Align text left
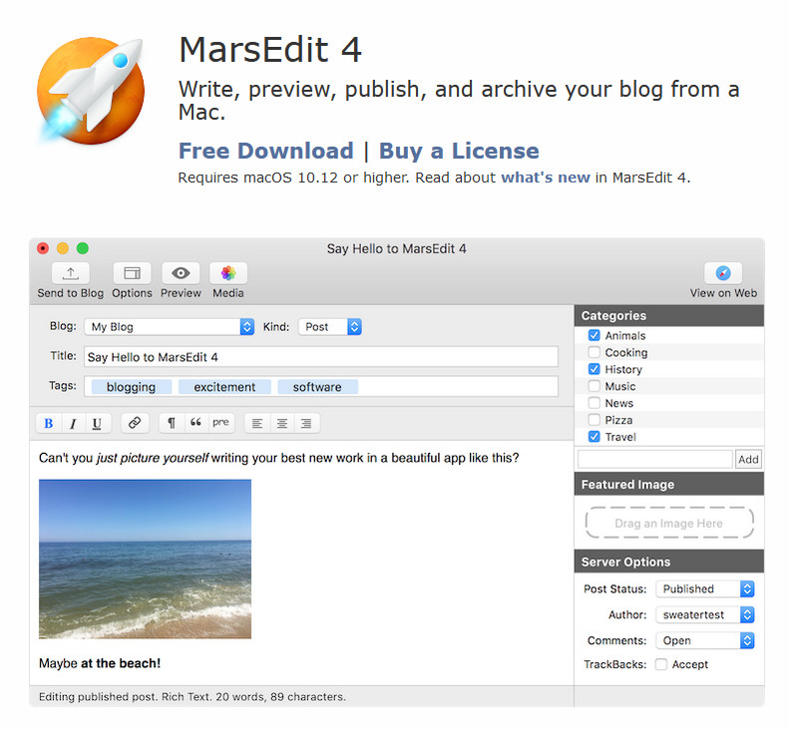 [257, 423]
